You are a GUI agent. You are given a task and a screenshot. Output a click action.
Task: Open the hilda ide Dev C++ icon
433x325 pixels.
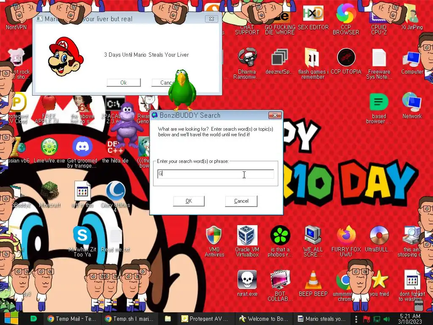(115, 151)
